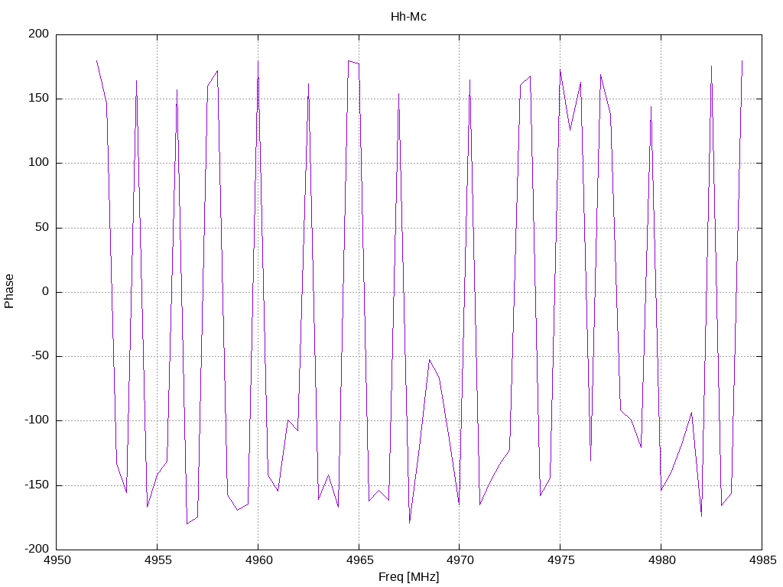Click the -200 y-axis tick label
The image size is (783, 587).
point(37,550)
